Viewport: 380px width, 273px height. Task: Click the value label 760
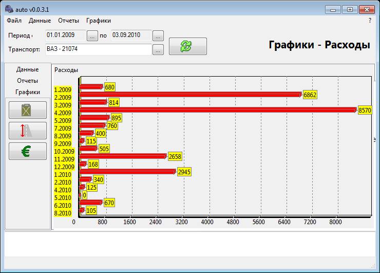(x=112, y=125)
